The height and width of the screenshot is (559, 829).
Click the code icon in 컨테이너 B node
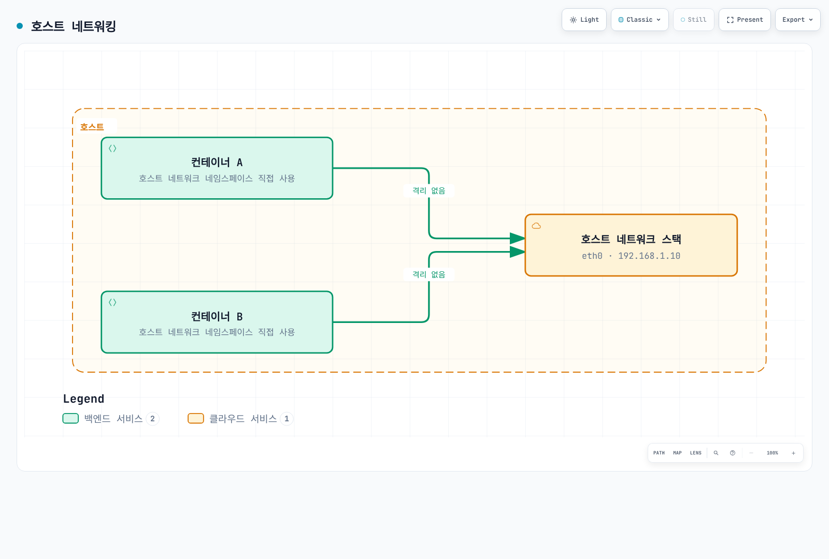(112, 302)
